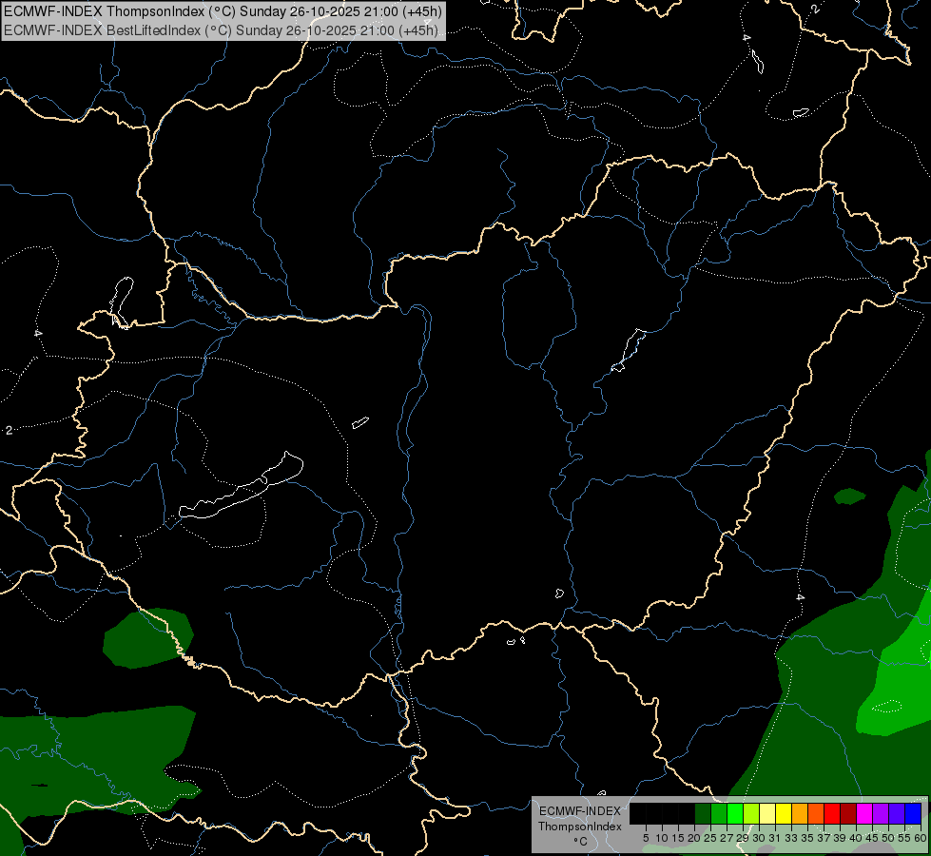Viewport: 931px width, 856px height.
Task: Click the scale value '27' in legend
Action: pos(727,838)
